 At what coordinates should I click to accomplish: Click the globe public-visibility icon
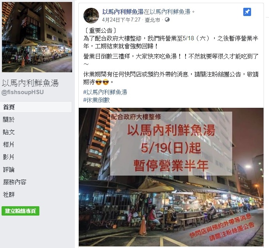[167, 20]
